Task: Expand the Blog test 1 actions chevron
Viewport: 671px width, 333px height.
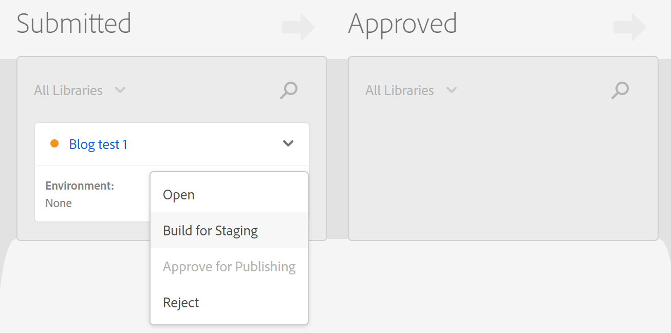Action: click(288, 144)
